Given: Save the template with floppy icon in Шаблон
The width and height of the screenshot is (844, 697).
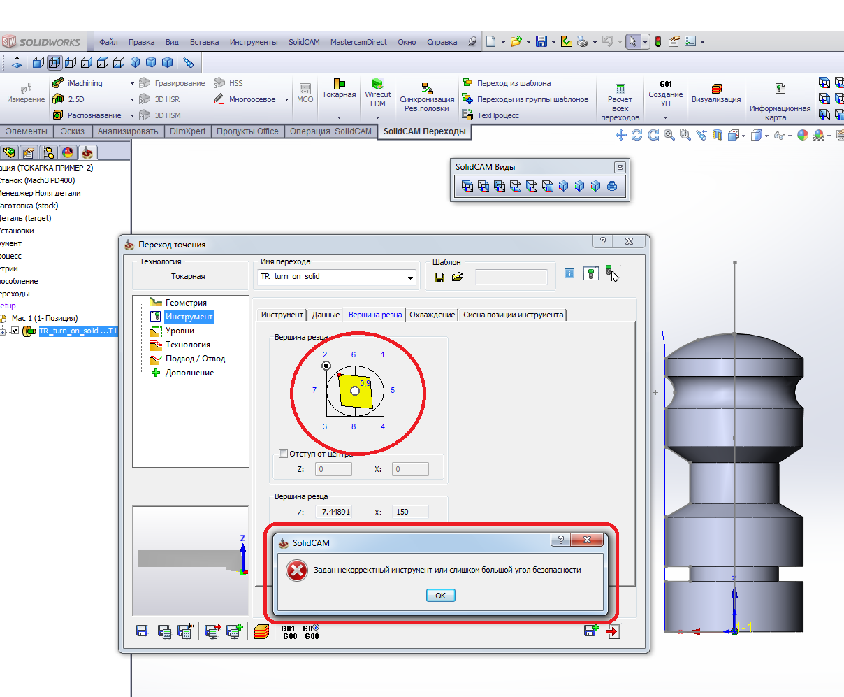Looking at the screenshot, I should coord(439,277).
